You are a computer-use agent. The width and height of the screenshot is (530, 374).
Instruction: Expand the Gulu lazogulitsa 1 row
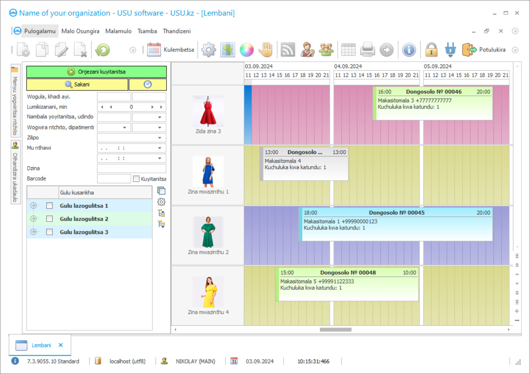pos(34,206)
